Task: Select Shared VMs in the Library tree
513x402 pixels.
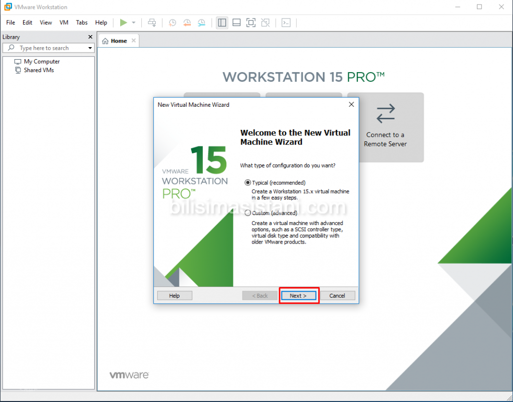Action: (35, 70)
